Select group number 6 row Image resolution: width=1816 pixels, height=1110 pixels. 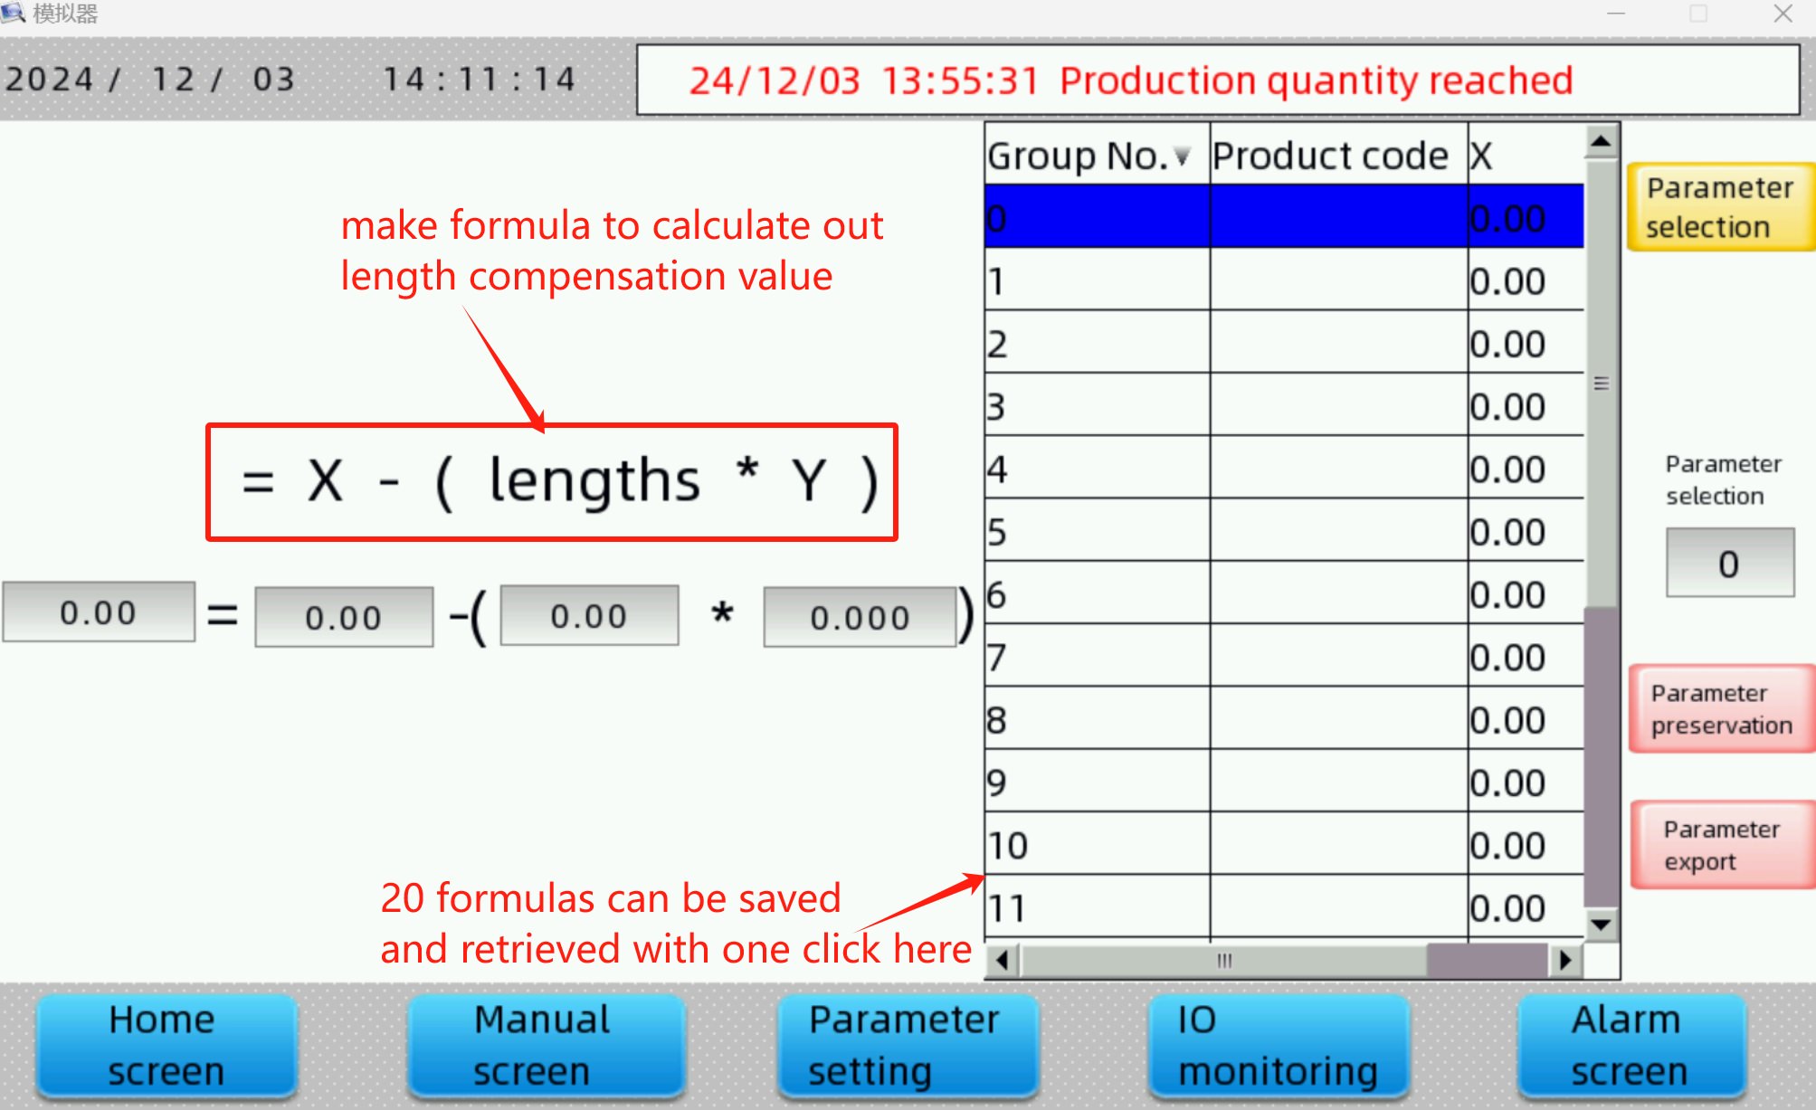pyautogui.click(x=1285, y=593)
